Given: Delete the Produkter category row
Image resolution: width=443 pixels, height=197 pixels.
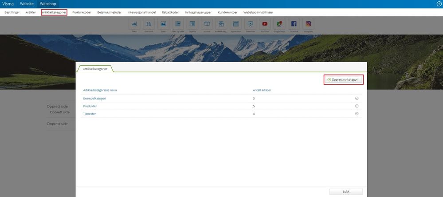Looking at the screenshot, I should (357, 106).
